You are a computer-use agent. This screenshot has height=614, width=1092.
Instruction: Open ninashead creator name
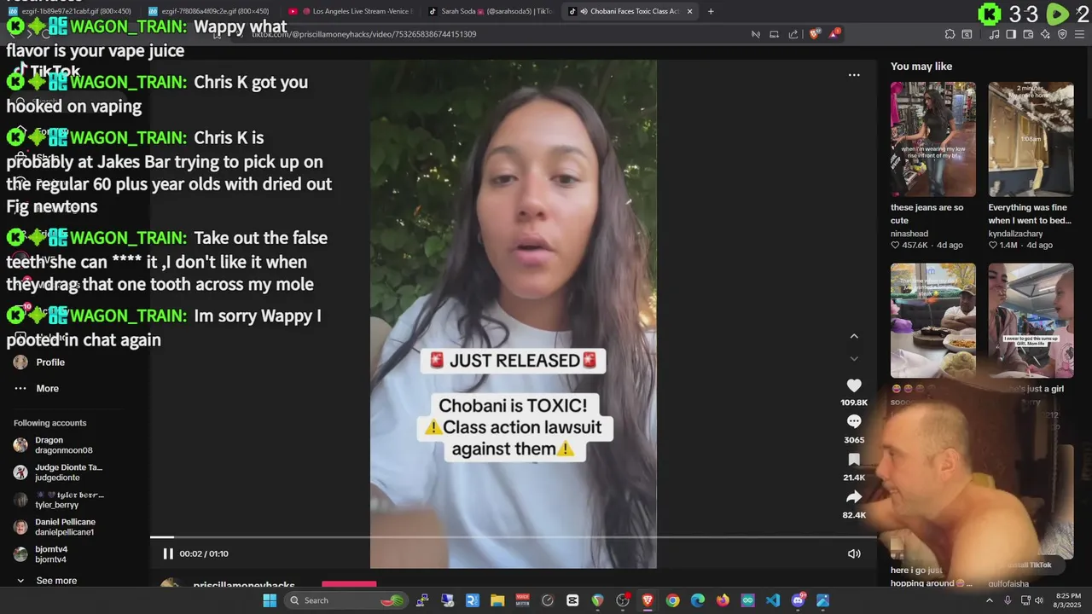pyautogui.click(x=909, y=233)
